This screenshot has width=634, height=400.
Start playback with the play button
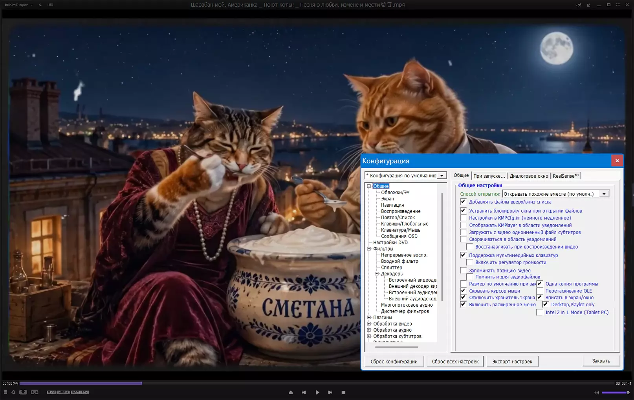317,392
